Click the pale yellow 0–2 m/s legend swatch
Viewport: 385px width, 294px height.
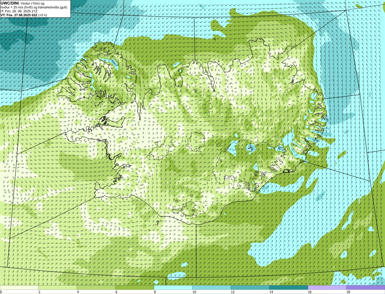point(19,287)
